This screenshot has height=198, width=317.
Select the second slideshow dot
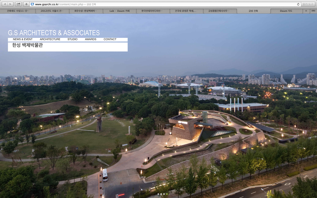[x=161, y=194]
